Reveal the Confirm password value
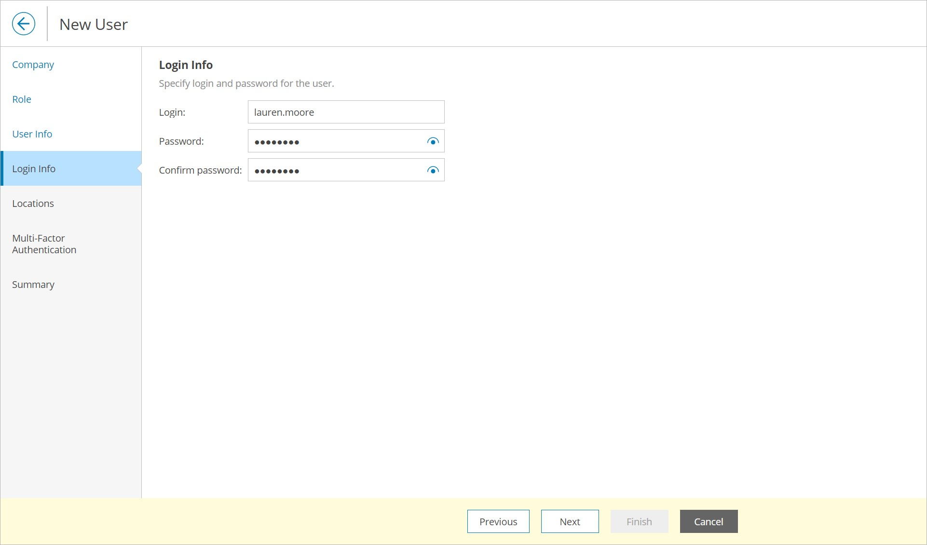The height and width of the screenshot is (545, 927). click(x=433, y=170)
